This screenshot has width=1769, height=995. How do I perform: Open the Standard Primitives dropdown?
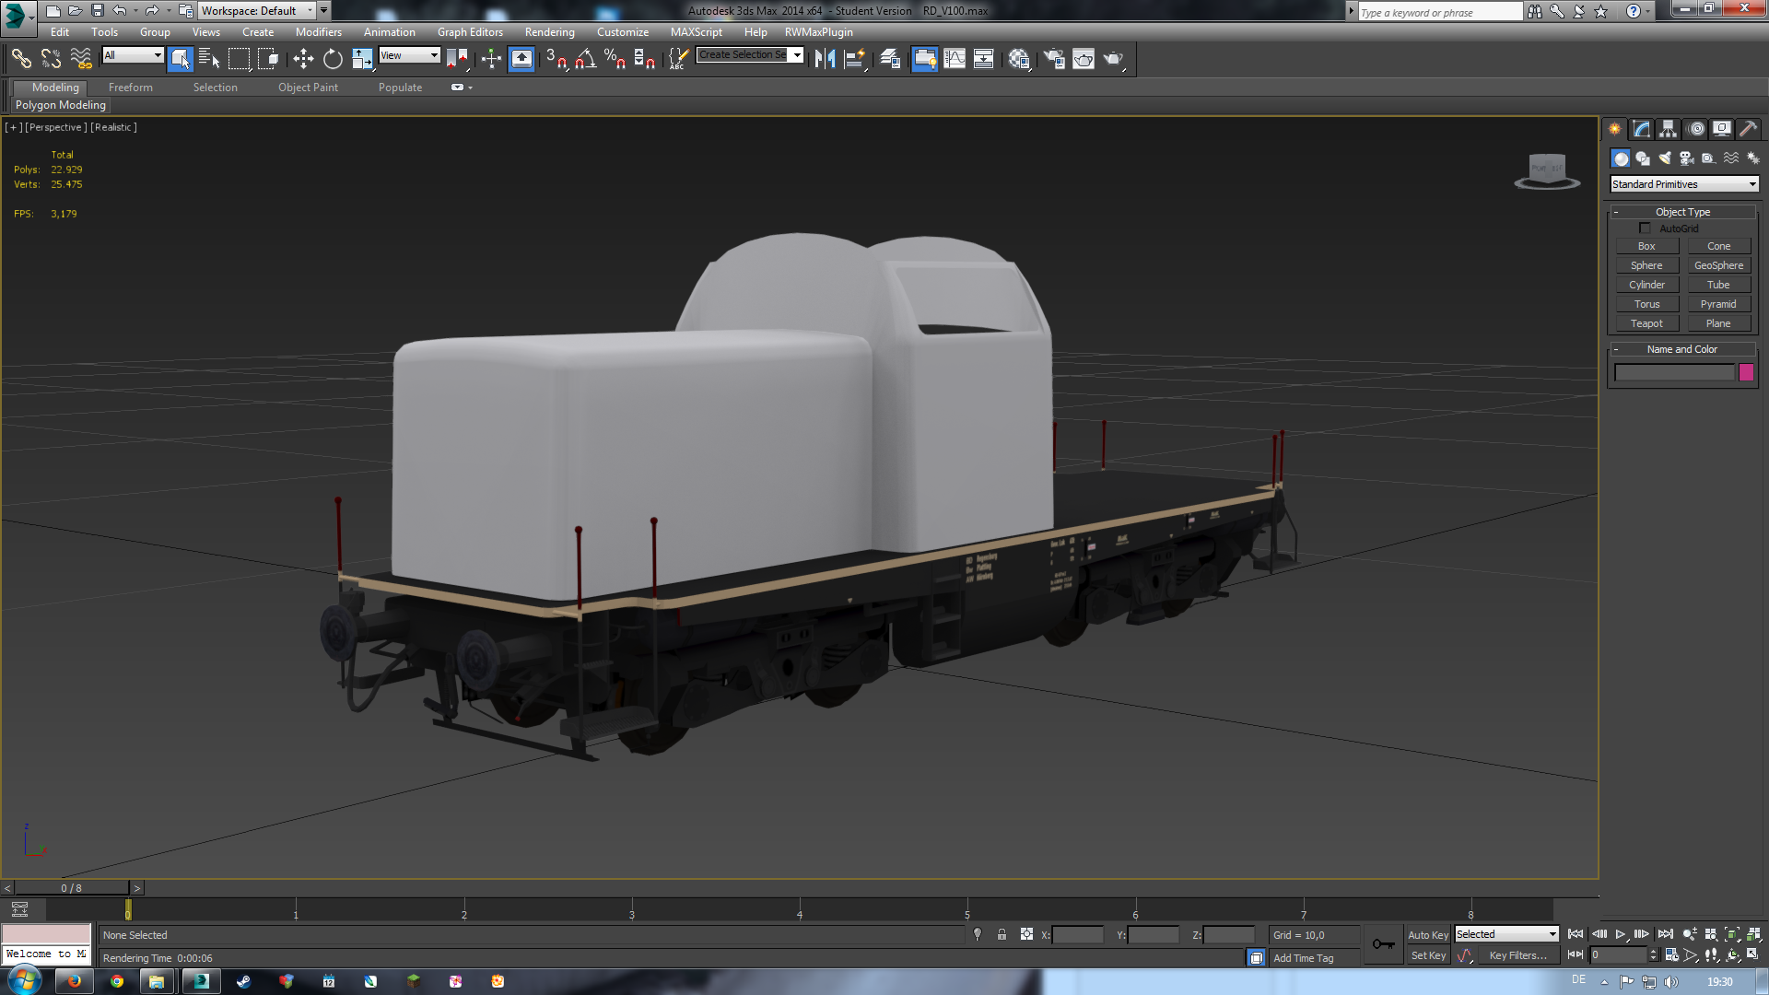click(1683, 184)
